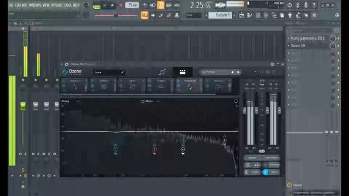This screenshot has width=349, height=196.
Task: Toggle typing keyboard to piano icon
Action: (145, 15)
